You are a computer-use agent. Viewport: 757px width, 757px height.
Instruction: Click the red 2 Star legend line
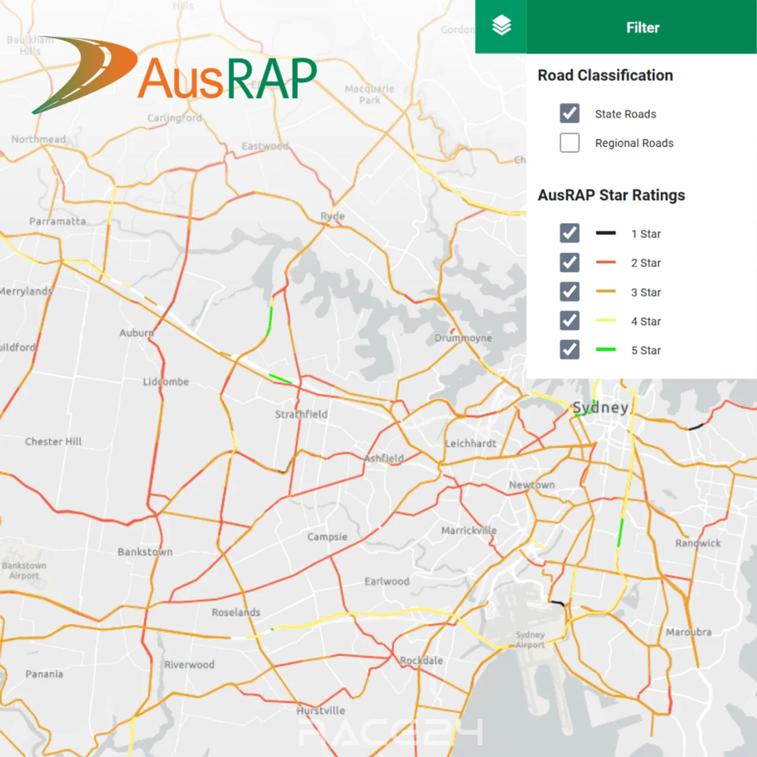pyautogui.click(x=606, y=262)
